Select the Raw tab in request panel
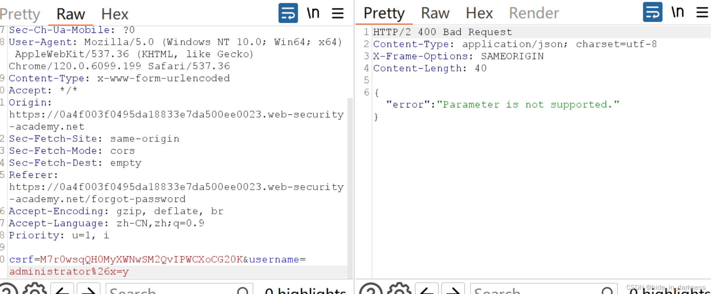 click(x=71, y=14)
